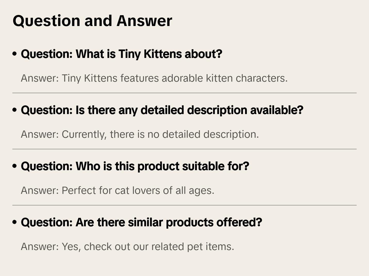Click the 'Question and Answer' heading
The image size is (369, 276).
(92, 21)
